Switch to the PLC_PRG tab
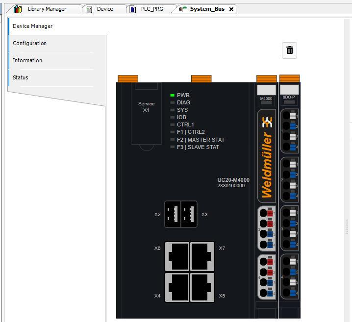The image size is (352, 322). click(x=152, y=9)
